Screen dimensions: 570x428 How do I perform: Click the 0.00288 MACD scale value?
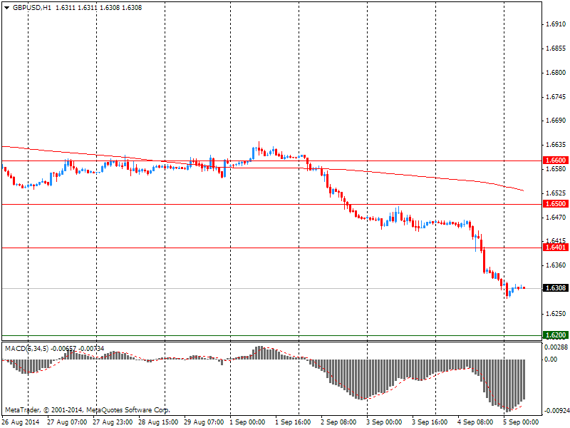click(556, 347)
